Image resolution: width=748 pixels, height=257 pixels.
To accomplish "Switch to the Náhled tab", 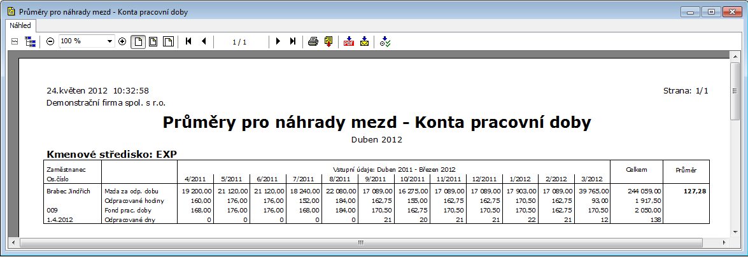I will coord(20,25).
